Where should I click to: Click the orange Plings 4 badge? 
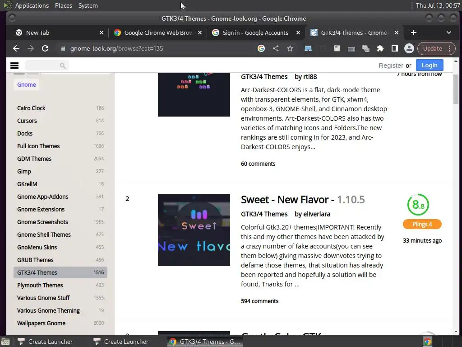click(x=422, y=224)
